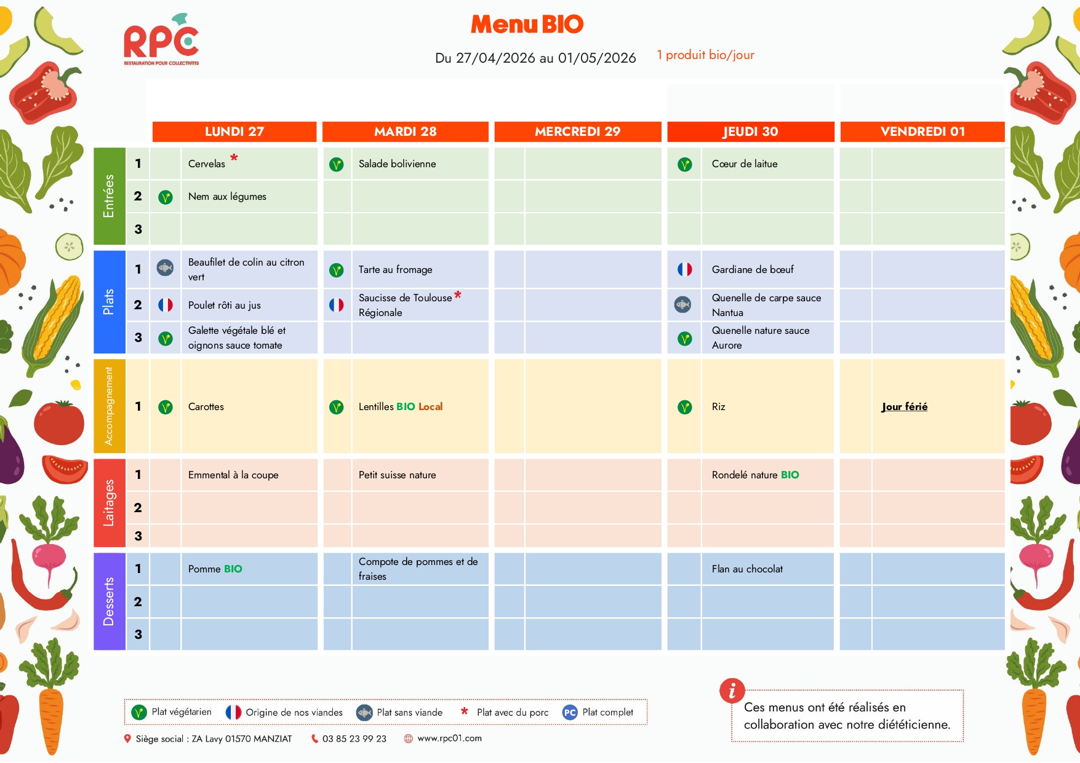Select the LUNDI 27 column header

(x=234, y=132)
